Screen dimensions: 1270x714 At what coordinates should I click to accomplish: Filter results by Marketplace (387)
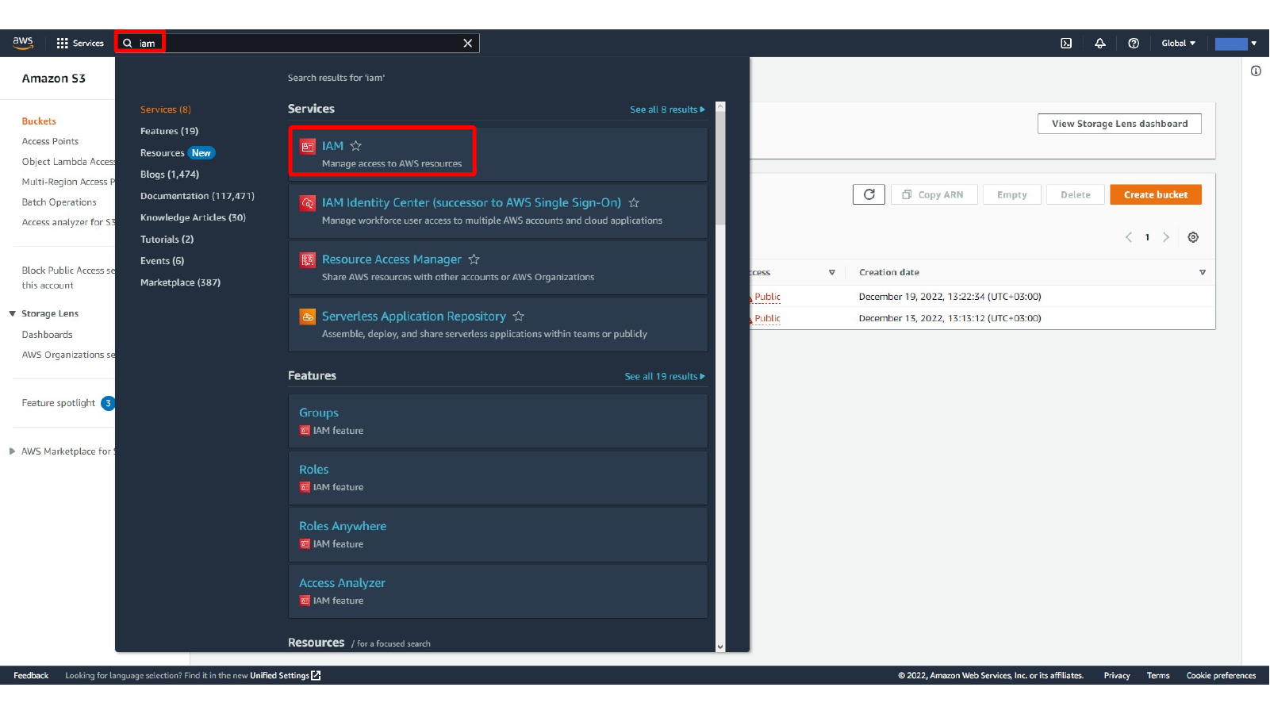(181, 282)
